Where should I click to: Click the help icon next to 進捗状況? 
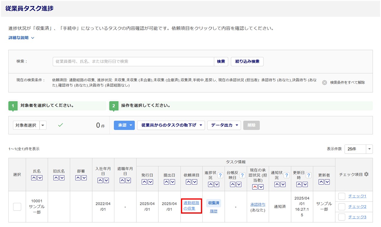(220, 175)
